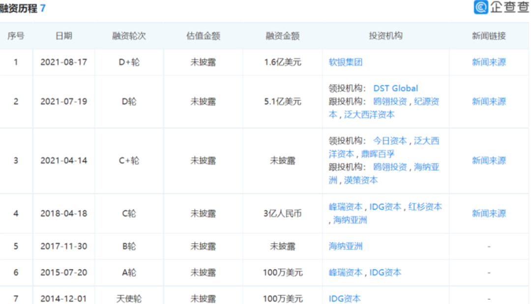Select the 5.1亿美元 funding amount
This screenshot has height=304, width=531.
282,102
